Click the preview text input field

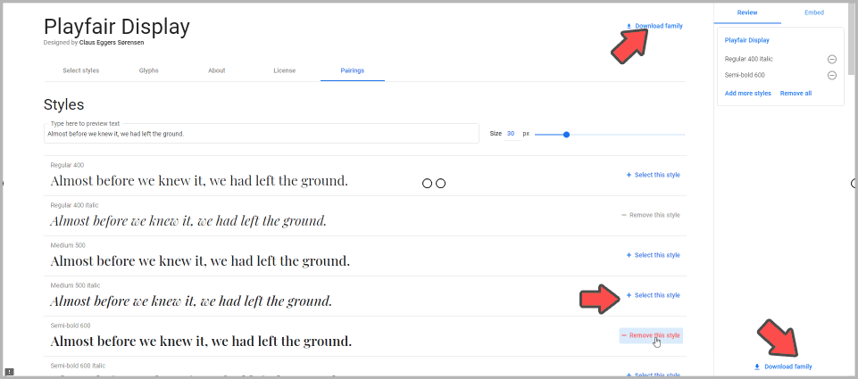pos(261,134)
